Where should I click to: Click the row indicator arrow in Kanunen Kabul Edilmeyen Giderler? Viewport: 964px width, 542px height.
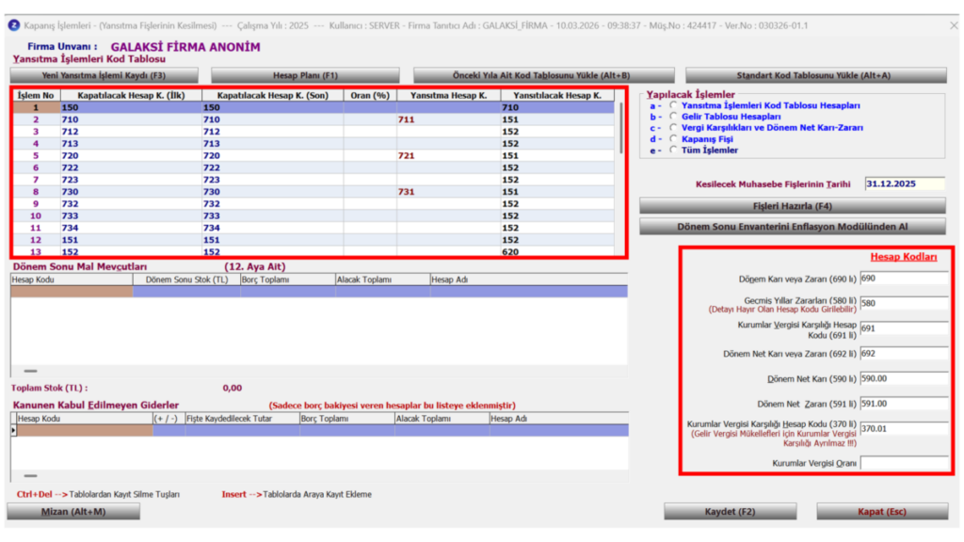click(13, 431)
